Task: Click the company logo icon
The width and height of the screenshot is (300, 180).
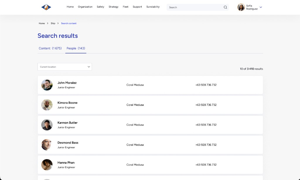Action: 46,7
